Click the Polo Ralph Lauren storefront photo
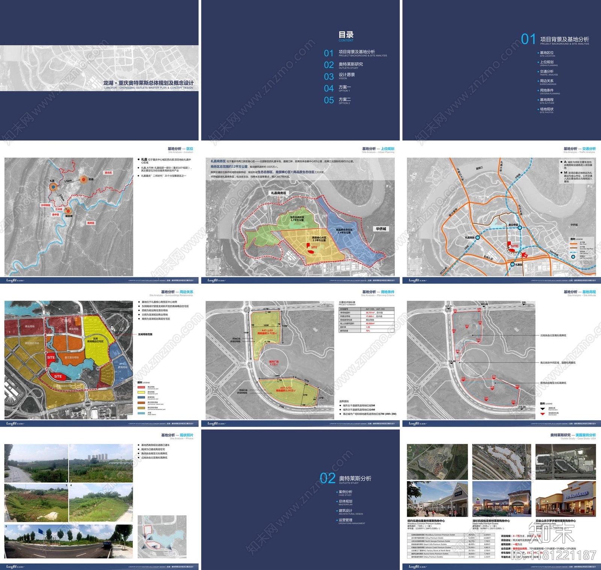The width and height of the screenshot is (601, 570). 566,499
